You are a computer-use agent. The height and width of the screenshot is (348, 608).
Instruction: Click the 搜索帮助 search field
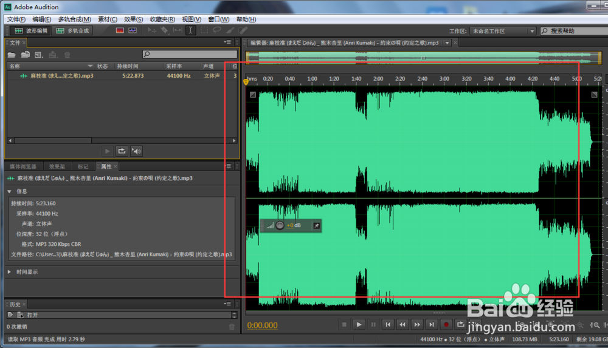point(575,31)
